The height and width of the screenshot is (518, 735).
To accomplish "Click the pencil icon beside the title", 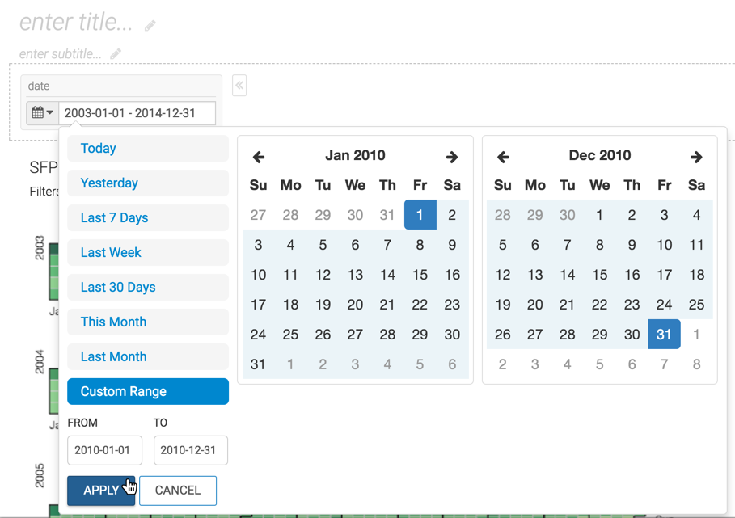I will [150, 26].
